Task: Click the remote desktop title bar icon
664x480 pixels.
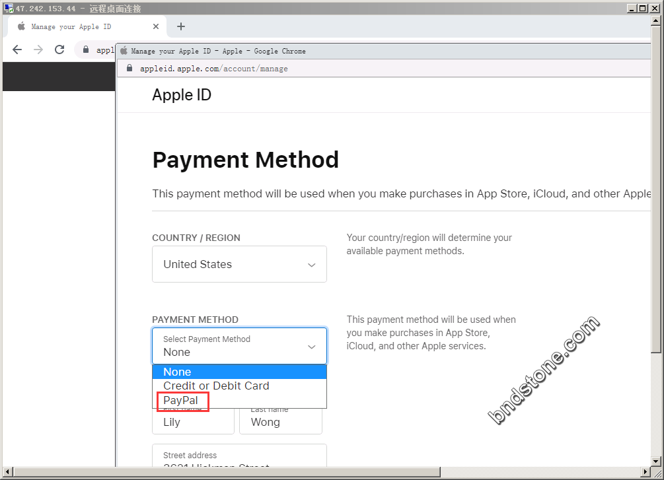Action: (9, 9)
